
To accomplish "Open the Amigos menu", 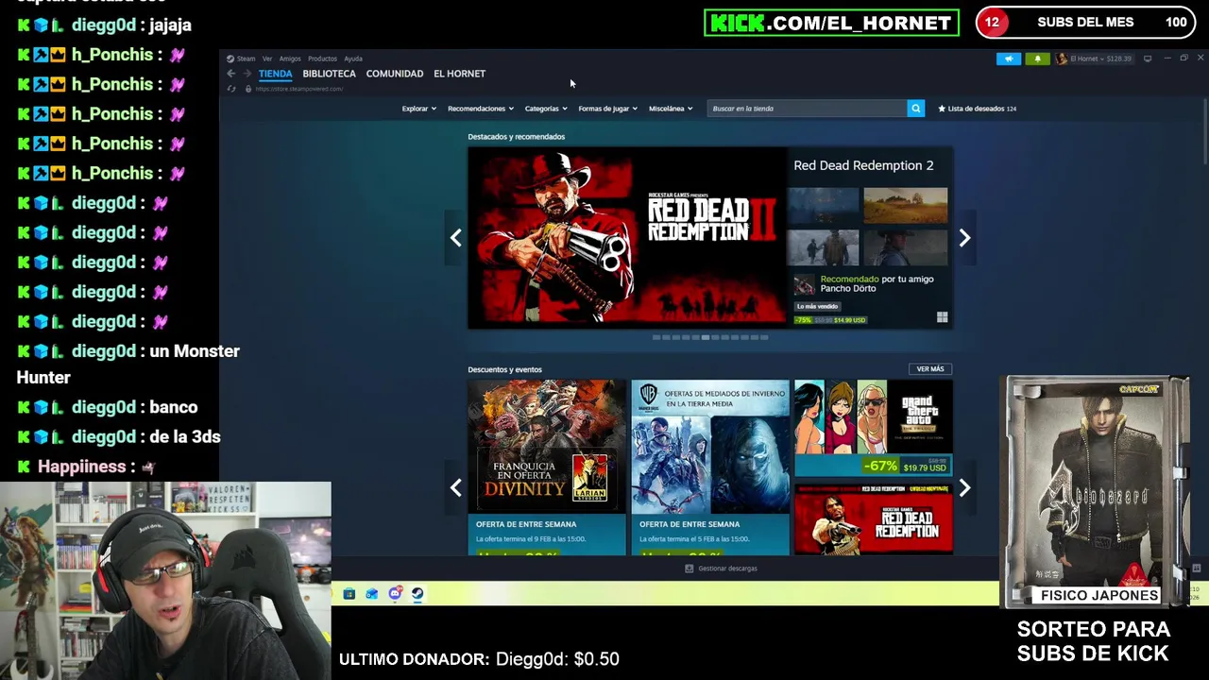I will pos(290,59).
